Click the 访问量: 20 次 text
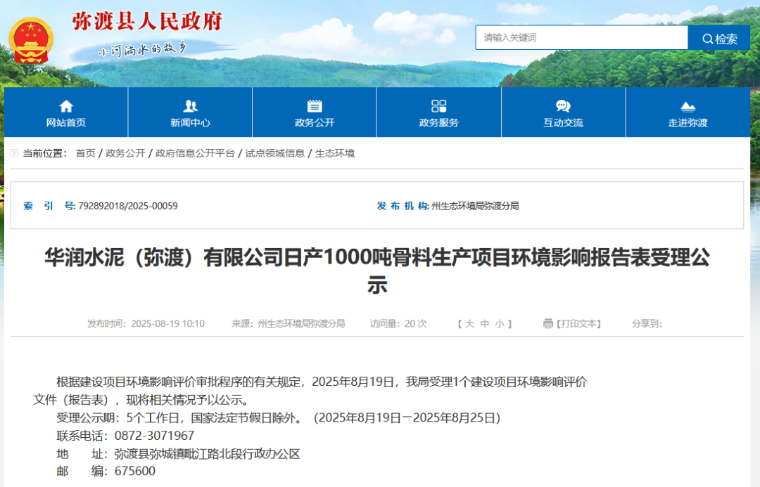Screen dimensions: 760x487 398,323
